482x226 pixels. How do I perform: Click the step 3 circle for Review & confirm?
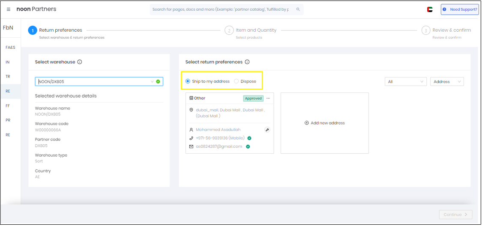[x=426, y=30]
